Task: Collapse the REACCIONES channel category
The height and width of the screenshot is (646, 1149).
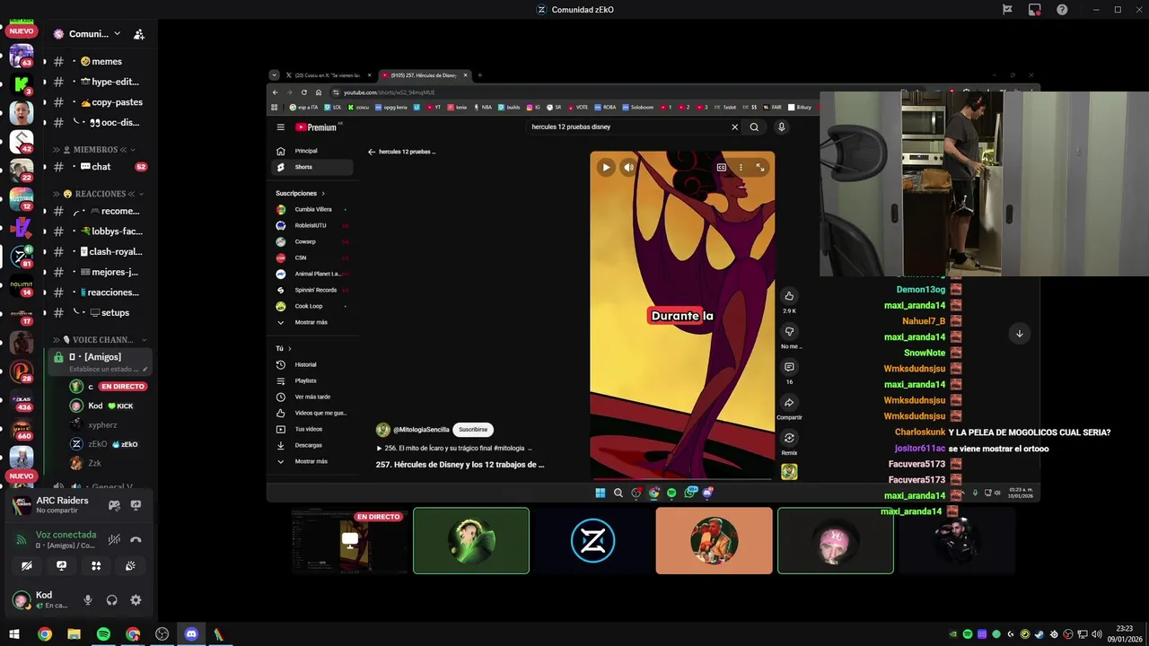Action: click(99, 194)
